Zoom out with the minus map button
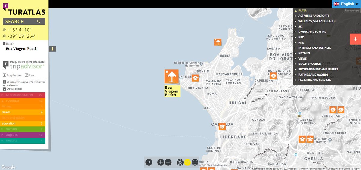The width and height of the screenshot is (361, 170). [168, 162]
